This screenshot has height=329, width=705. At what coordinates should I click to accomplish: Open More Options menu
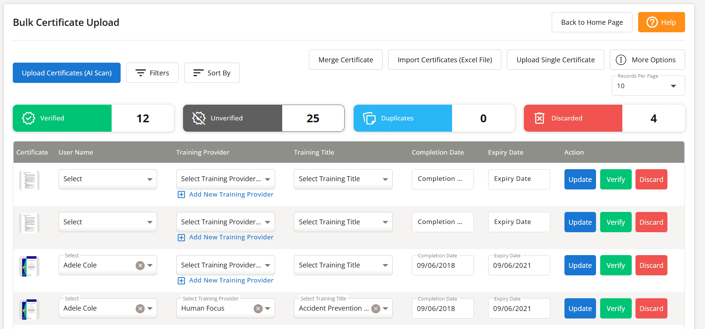tap(647, 60)
